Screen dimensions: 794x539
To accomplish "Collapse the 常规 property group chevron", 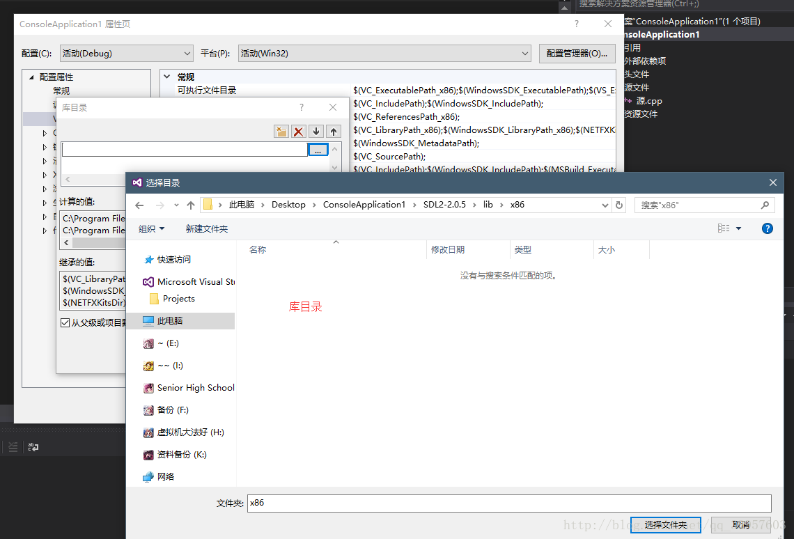I will (x=167, y=77).
